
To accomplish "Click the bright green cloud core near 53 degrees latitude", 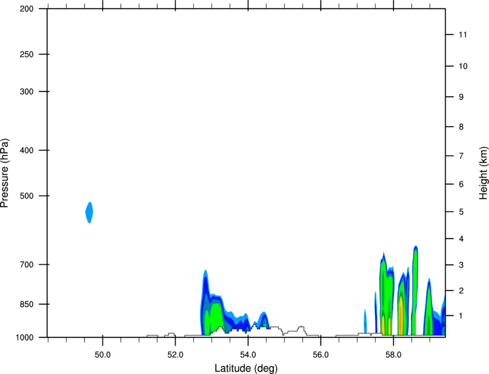I will point(215,316).
